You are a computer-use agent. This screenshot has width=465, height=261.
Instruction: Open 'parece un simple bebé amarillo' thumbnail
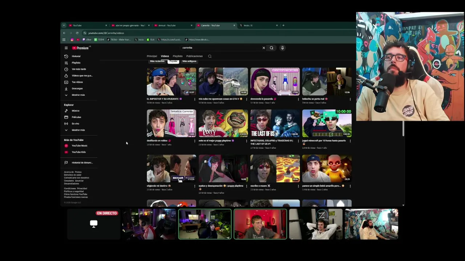coord(327,169)
